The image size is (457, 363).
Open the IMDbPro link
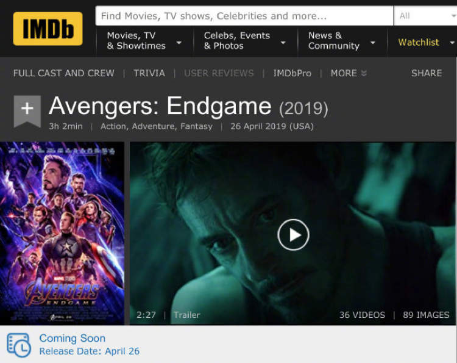pyautogui.click(x=292, y=73)
